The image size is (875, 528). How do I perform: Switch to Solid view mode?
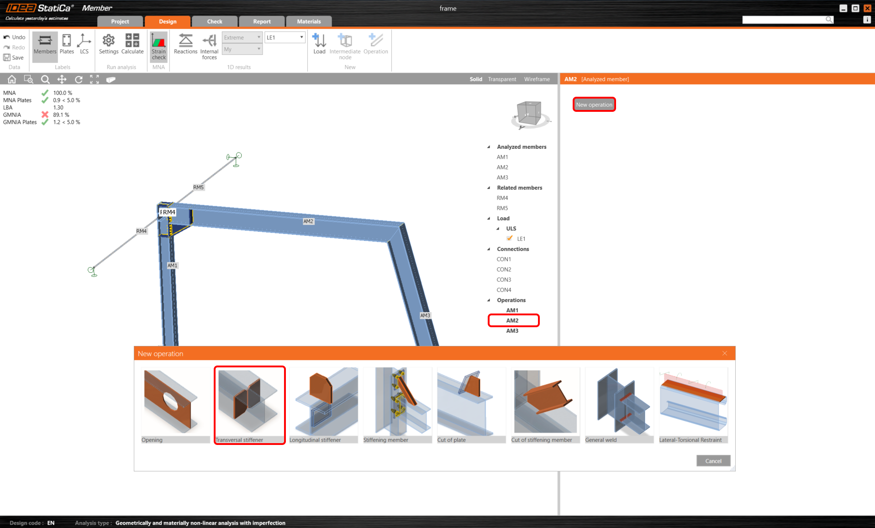click(476, 79)
